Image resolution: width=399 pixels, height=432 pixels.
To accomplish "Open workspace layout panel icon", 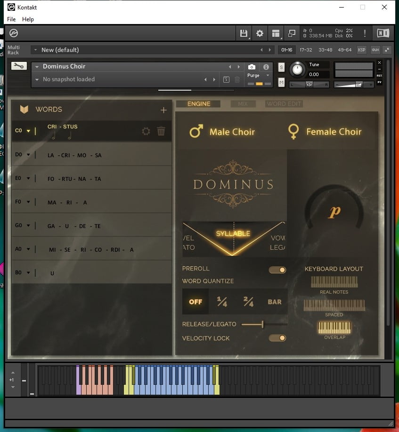I will 276,34.
